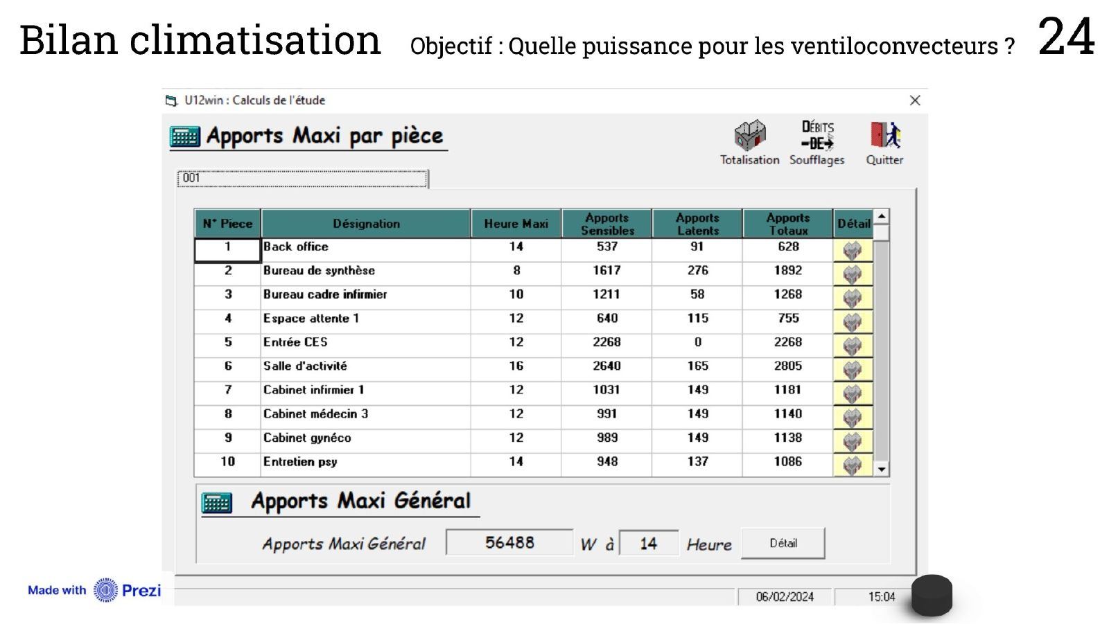Click the Apports Latents column header

pyautogui.click(x=697, y=224)
